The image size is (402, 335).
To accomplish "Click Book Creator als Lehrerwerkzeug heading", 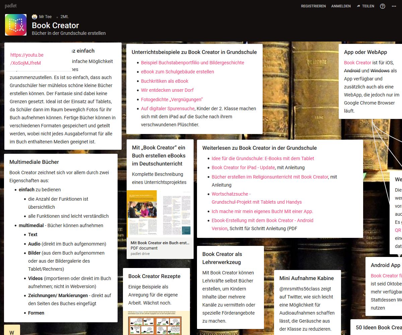I will coord(222,258).
